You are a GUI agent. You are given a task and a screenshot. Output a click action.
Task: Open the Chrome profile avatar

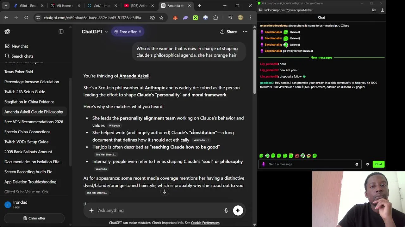pos(240,18)
